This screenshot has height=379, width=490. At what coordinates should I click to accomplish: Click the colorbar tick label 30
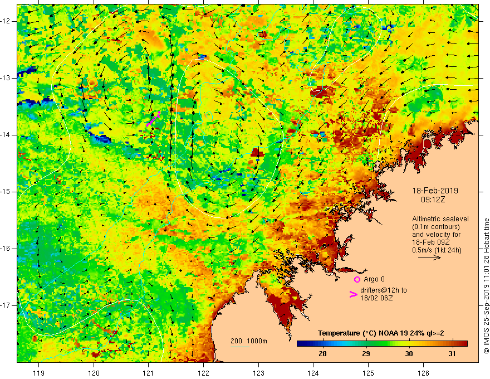409,354
